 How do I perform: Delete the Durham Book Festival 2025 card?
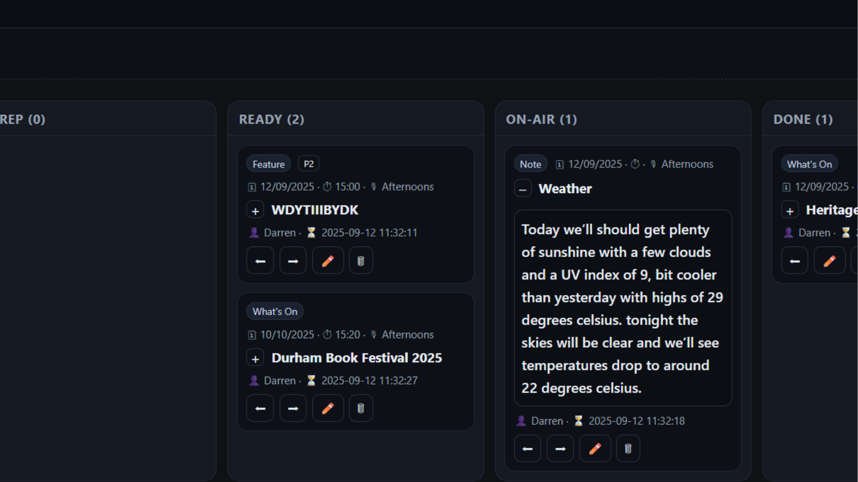(x=361, y=408)
